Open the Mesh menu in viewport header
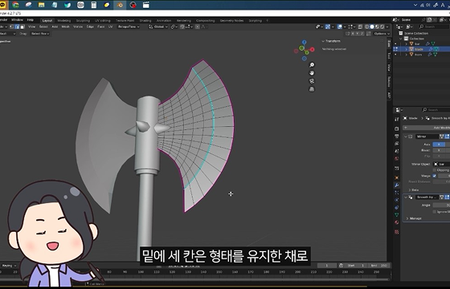Image resolution: width=450 pixels, height=289 pixels. [65, 26]
